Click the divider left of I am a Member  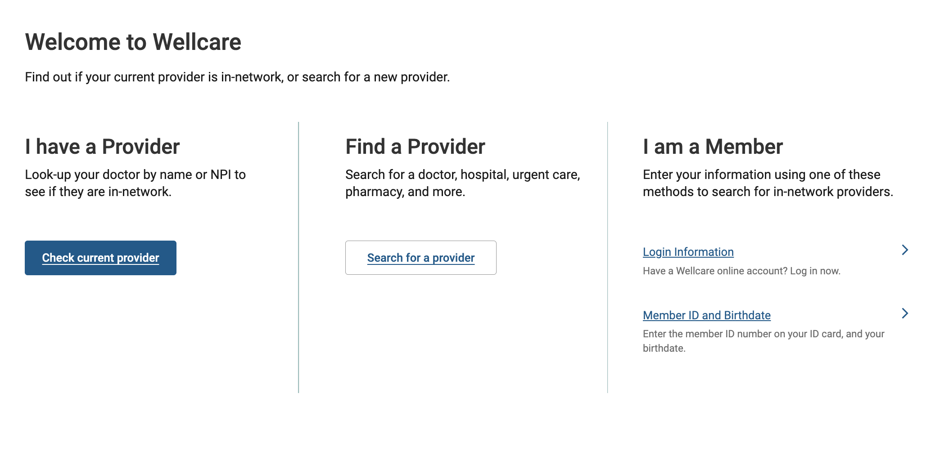click(607, 257)
